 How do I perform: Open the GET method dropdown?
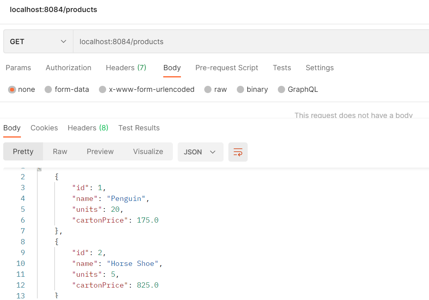38,41
